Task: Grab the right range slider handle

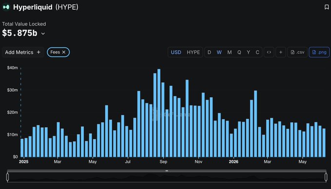Action: pos(326,177)
